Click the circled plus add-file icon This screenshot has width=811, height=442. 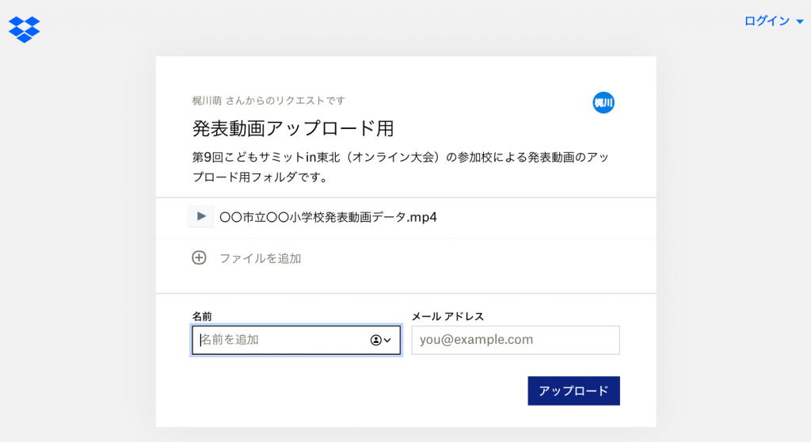pos(199,257)
